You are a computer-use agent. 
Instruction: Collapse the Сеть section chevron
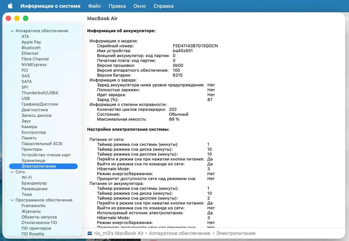pyautogui.click(x=12, y=172)
